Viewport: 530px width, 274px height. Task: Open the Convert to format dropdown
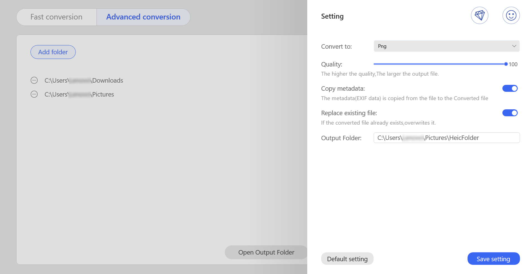[446, 46]
